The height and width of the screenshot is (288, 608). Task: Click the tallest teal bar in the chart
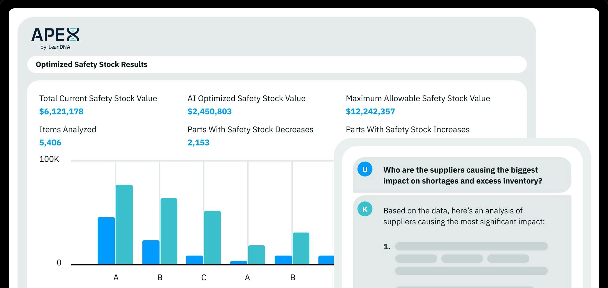click(124, 225)
